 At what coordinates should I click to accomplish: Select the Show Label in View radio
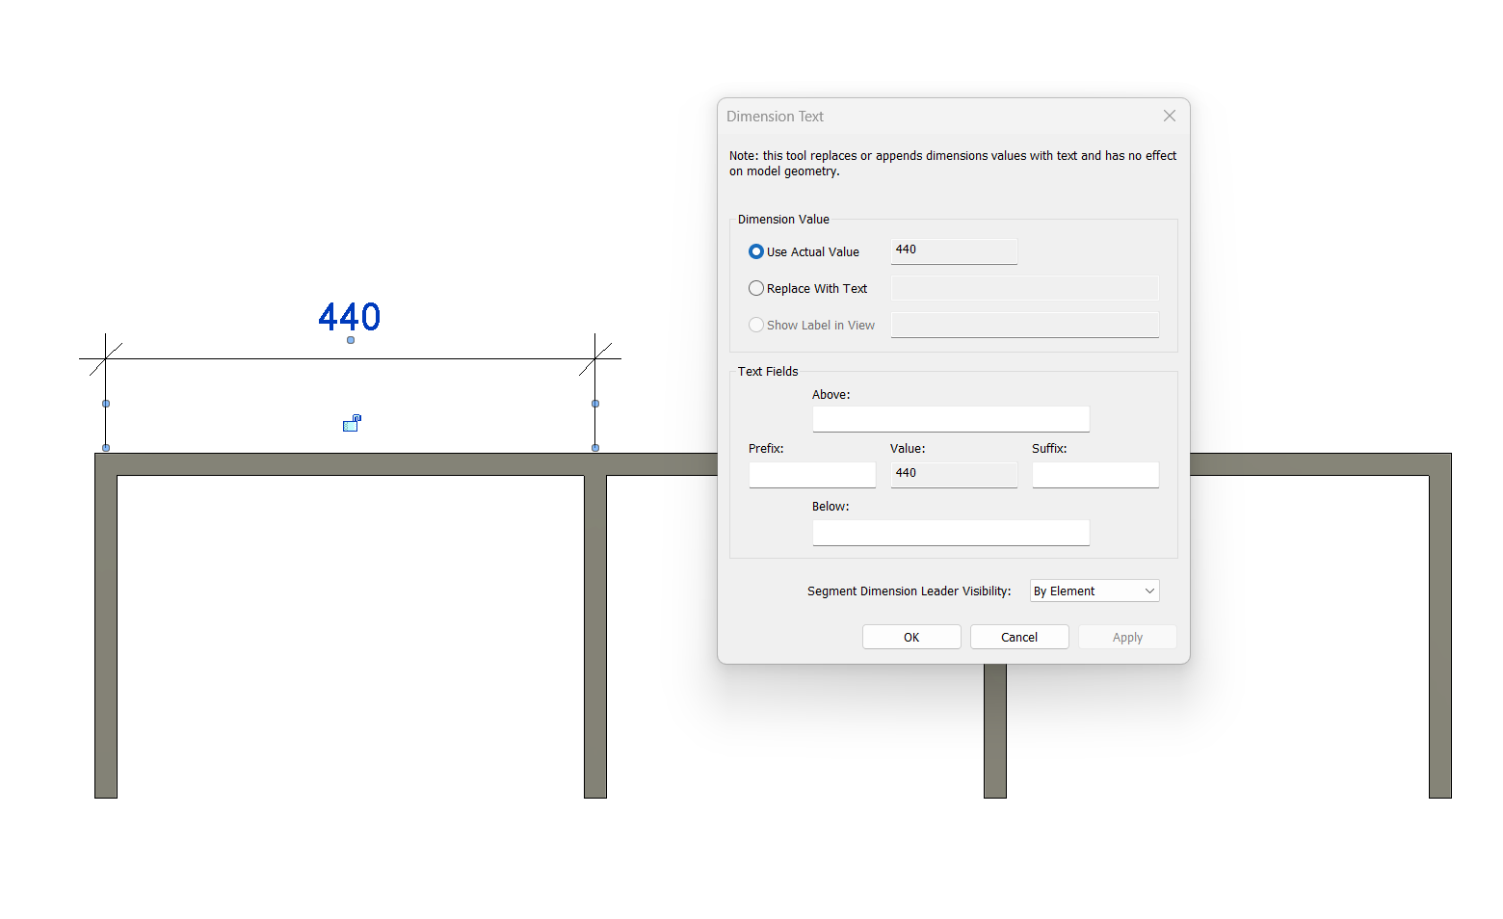coord(756,325)
